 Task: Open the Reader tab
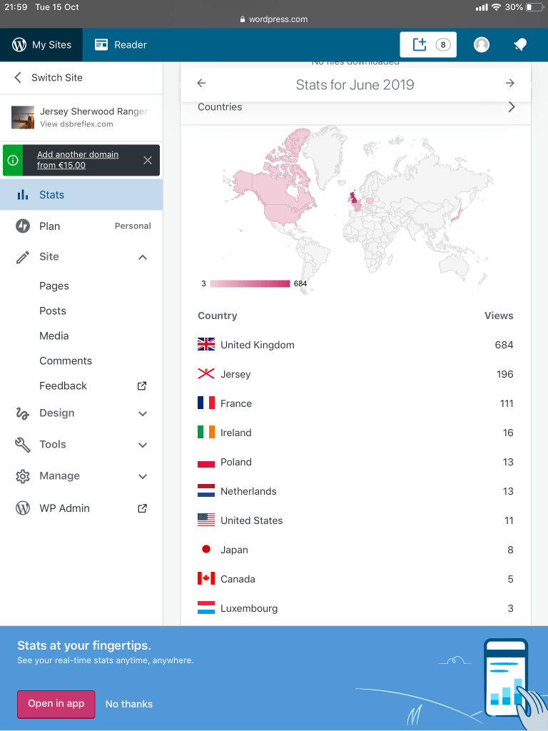click(121, 45)
